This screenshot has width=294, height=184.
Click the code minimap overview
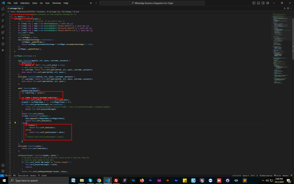click(281, 49)
